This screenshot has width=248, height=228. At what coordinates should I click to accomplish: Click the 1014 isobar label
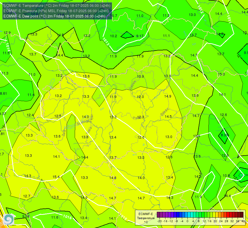(8, 47)
